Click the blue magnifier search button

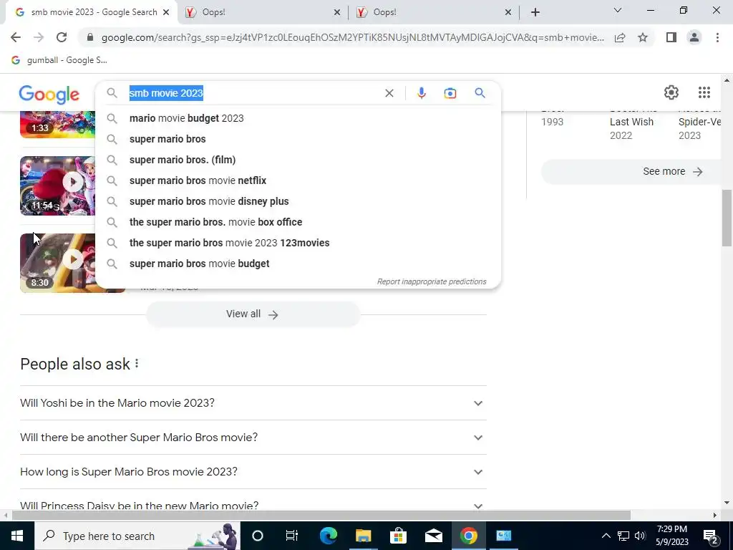pos(480,93)
